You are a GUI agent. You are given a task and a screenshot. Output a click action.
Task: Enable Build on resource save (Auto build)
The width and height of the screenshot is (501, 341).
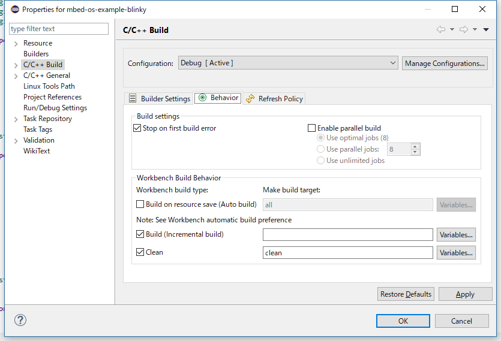click(140, 204)
